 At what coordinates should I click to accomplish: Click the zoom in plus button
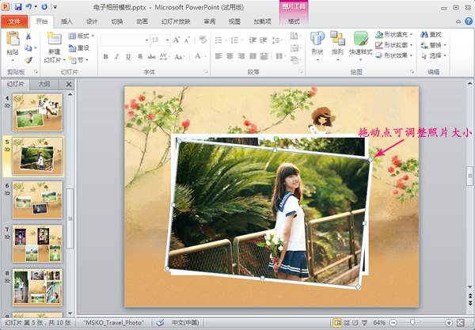[x=449, y=323]
